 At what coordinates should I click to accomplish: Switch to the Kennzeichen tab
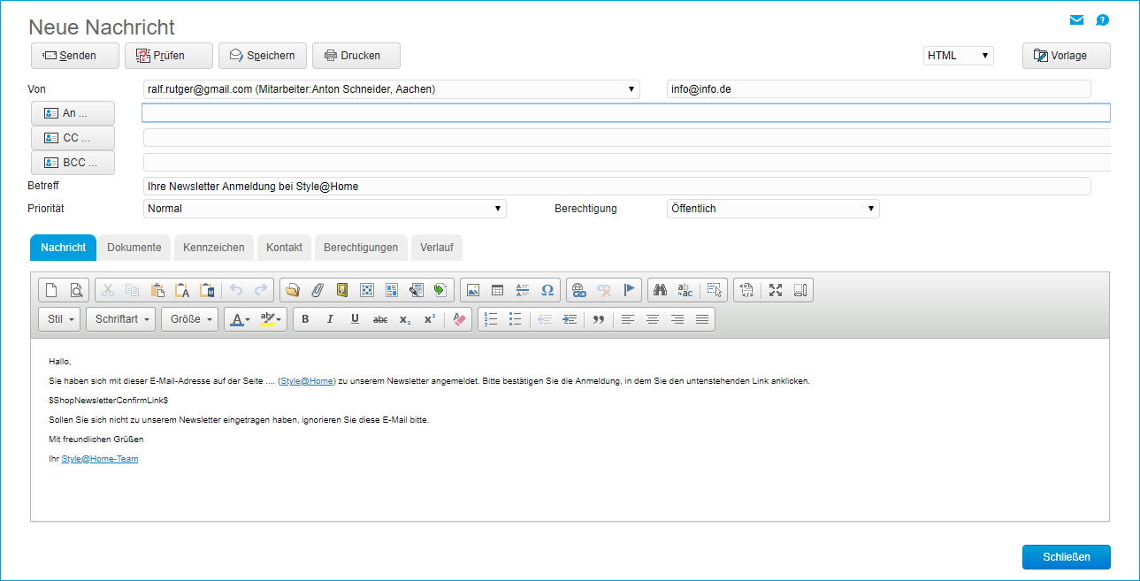(x=214, y=248)
